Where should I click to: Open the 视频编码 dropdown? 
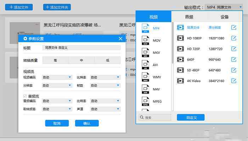(57, 77)
